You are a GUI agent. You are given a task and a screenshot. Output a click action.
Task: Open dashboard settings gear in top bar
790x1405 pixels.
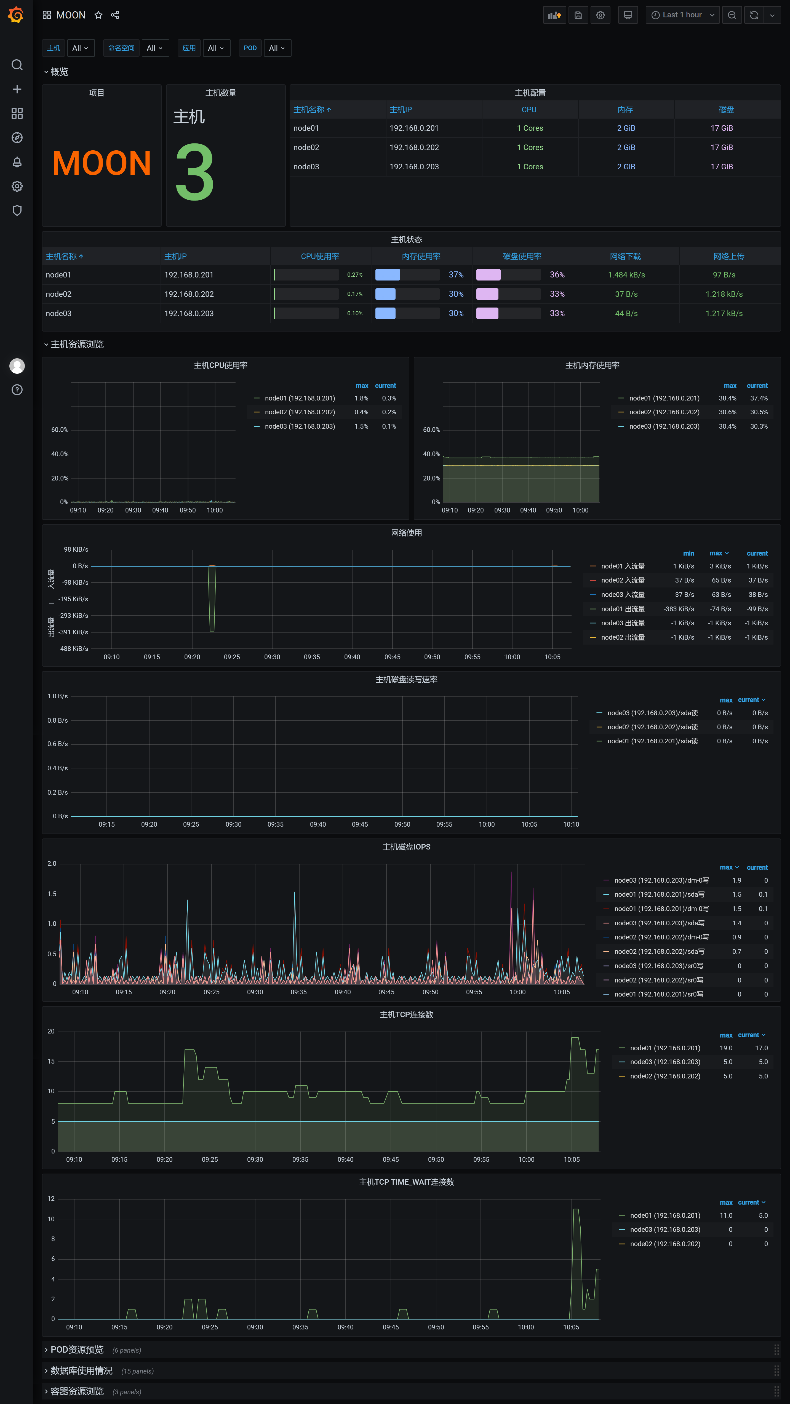tap(600, 15)
